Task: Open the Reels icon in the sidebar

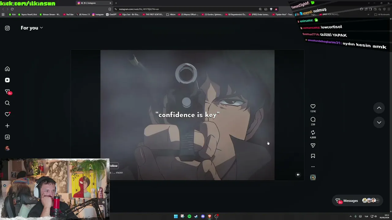Action: (7, 80)
